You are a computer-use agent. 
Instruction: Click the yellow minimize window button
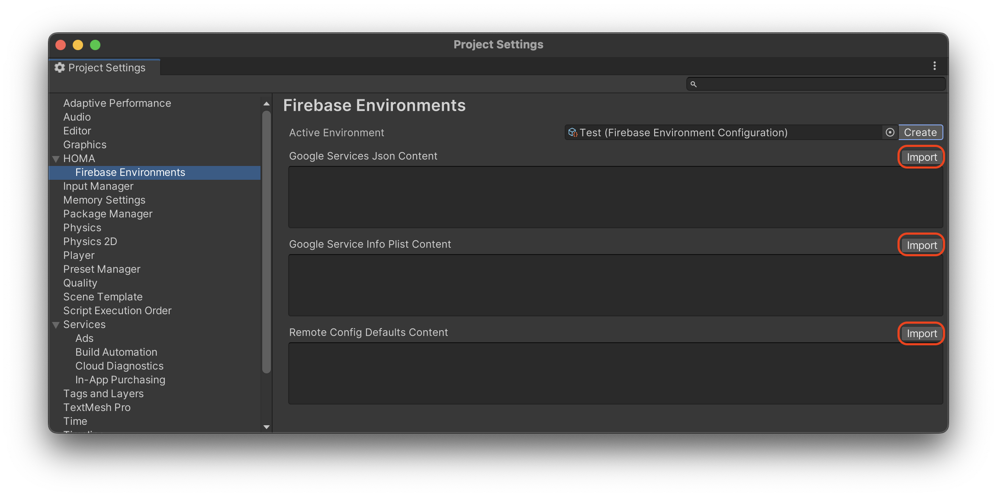point(78,45)
